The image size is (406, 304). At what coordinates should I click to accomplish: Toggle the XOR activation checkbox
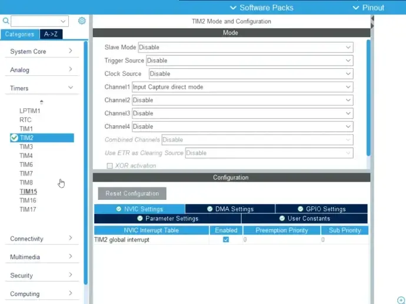tap(109, 166)
